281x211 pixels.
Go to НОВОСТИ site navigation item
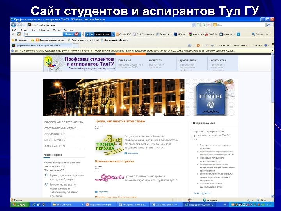156,61
